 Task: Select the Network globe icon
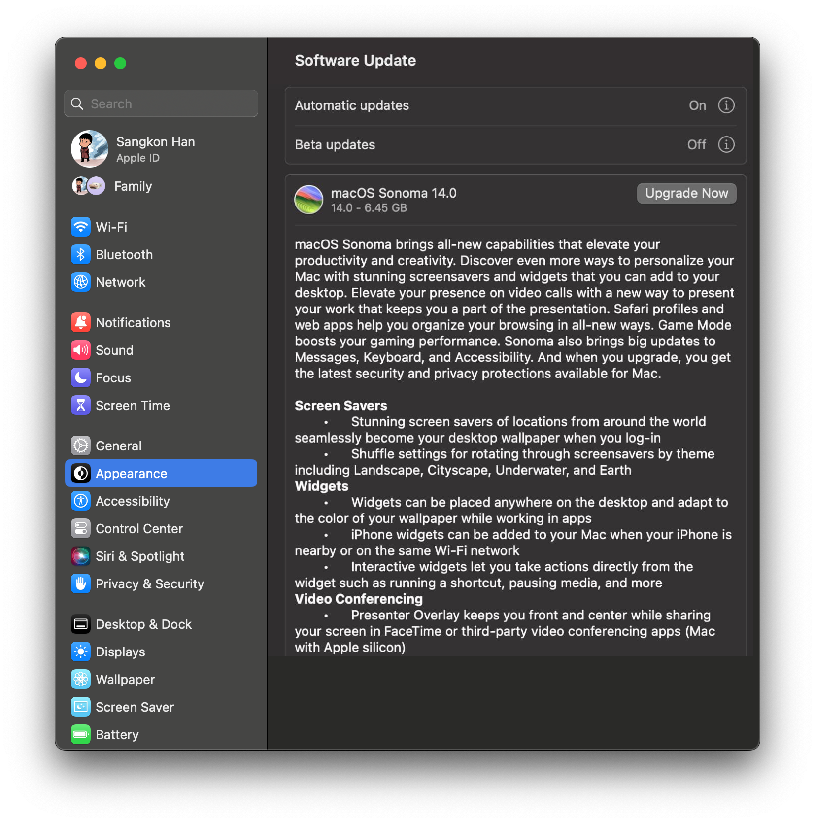click(81, 282)
